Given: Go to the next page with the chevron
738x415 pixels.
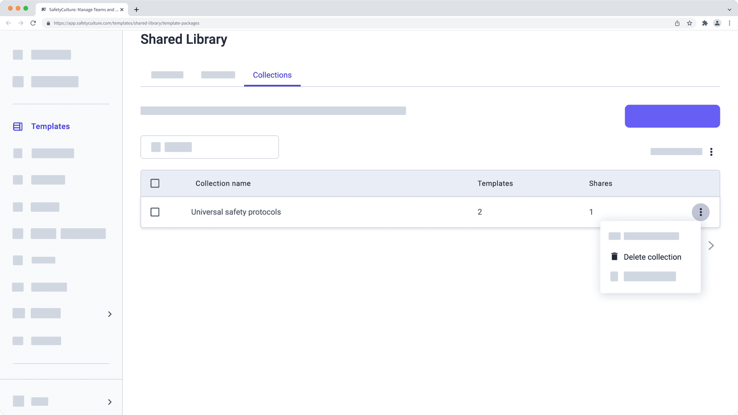Looking at the screenshot, I should tap(711, 246).
